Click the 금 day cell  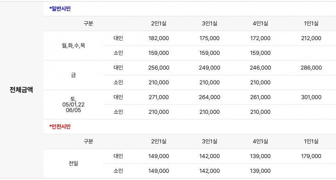tap(73, 75)
